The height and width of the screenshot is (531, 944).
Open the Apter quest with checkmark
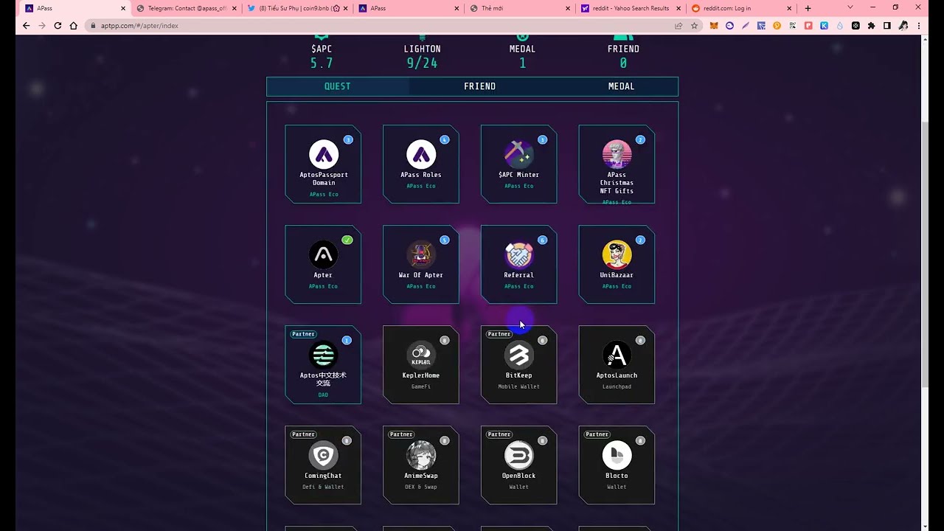(x=323, y=264)
